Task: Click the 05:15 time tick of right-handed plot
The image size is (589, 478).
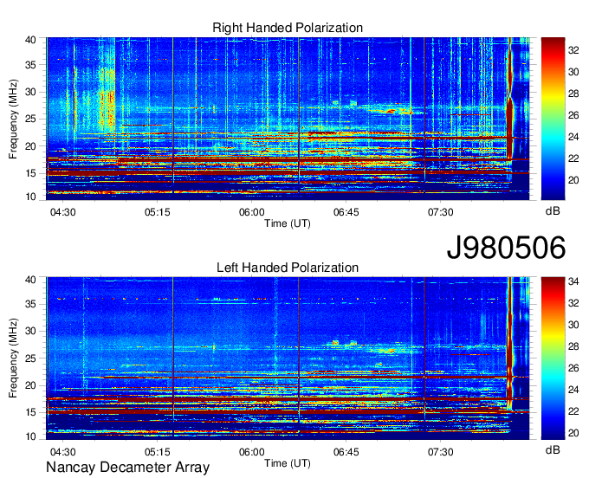Action: point(158,212)
